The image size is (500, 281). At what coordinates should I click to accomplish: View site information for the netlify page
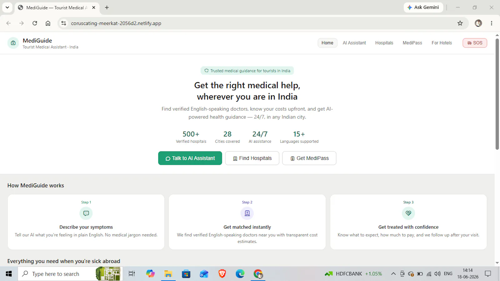pyautogui.click(x=64, y=23)
